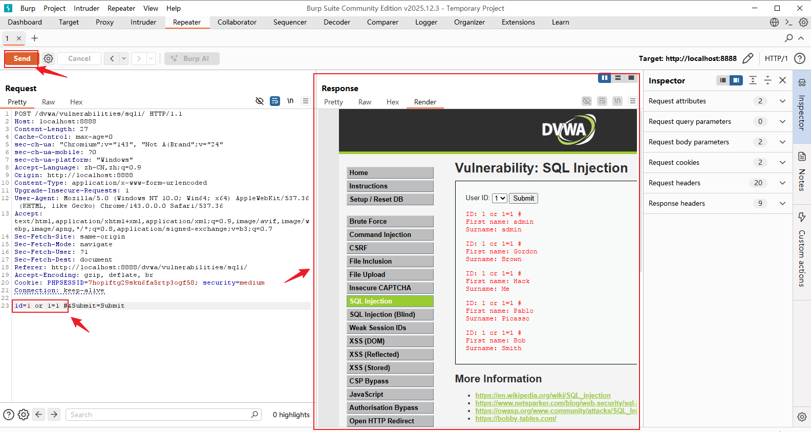Click request body line id=1 or 1=1
Viewport: 811px width, 432px height.
coord(40,306)
